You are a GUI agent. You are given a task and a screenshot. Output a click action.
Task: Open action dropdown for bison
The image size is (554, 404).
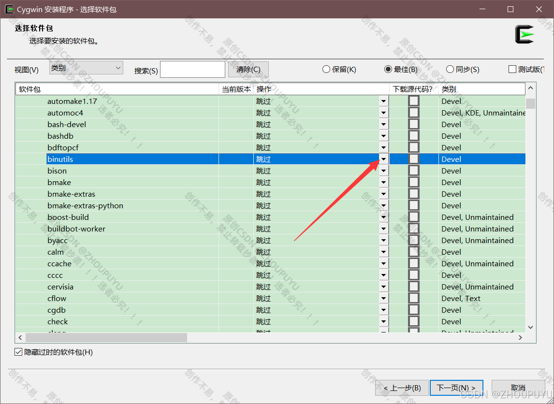coord(384,171)
